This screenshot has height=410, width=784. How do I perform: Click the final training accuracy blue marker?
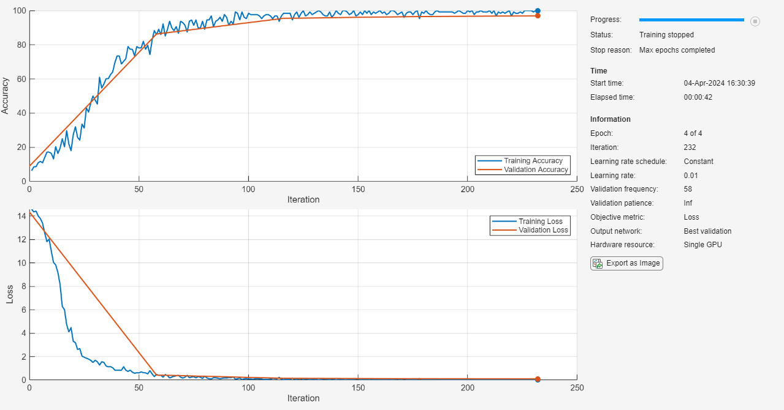(x=538, y=10)
